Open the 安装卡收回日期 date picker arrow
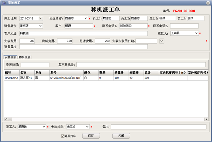 161,41
